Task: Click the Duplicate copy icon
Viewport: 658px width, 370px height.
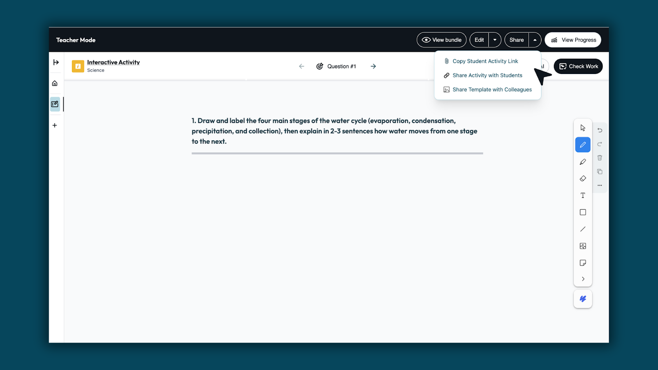Action: (x=600, y=171)
